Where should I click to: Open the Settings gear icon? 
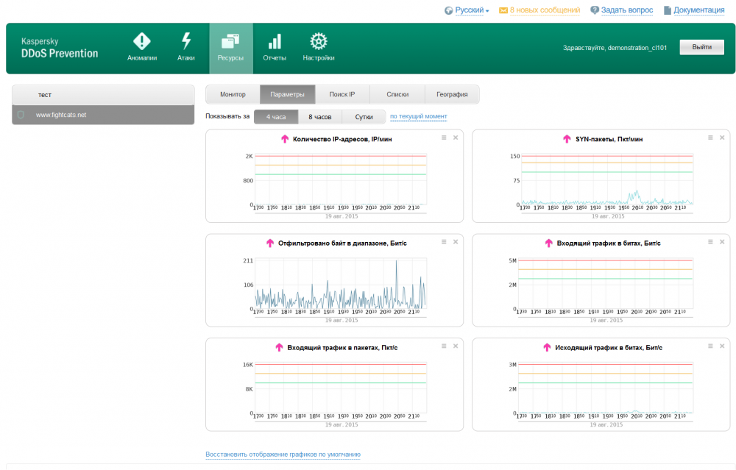[319, 42]
